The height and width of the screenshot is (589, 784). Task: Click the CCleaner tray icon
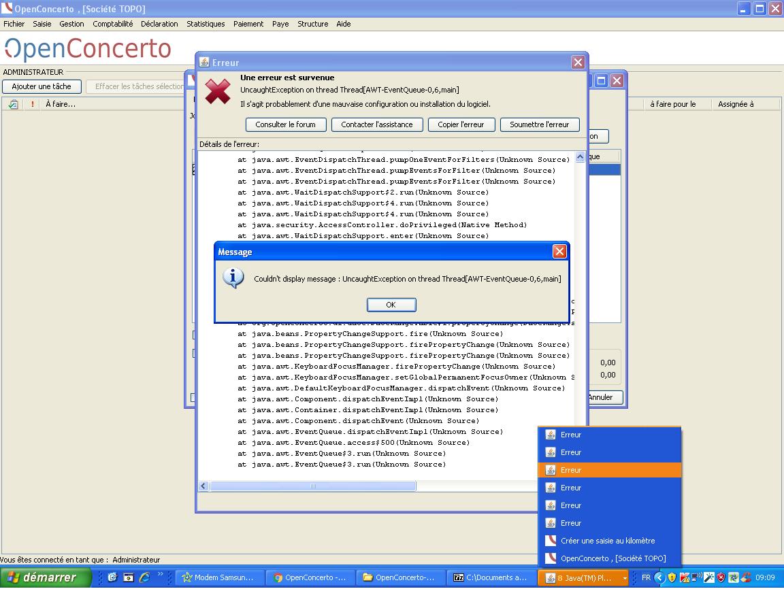tap(746, 577)
